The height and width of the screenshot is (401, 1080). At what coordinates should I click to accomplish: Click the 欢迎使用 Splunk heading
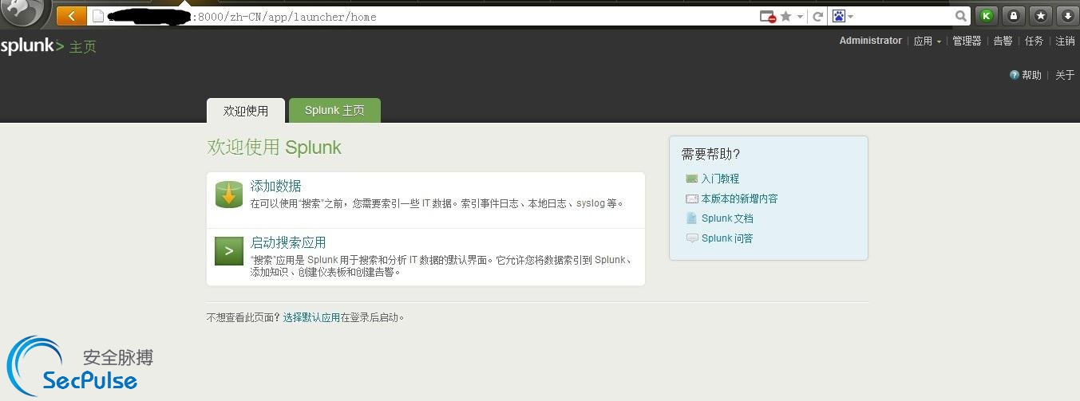coord(274,147)
